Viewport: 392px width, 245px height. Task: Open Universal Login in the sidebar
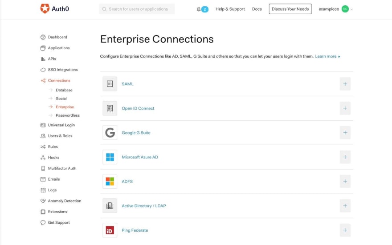[61, 125]
